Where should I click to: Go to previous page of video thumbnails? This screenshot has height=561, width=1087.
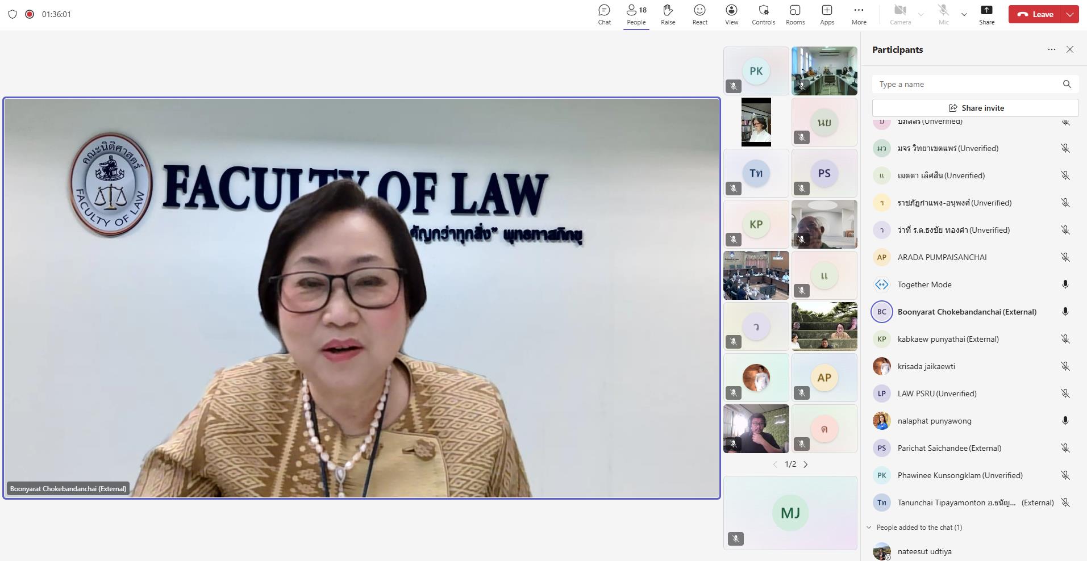[x=775, y=464]
